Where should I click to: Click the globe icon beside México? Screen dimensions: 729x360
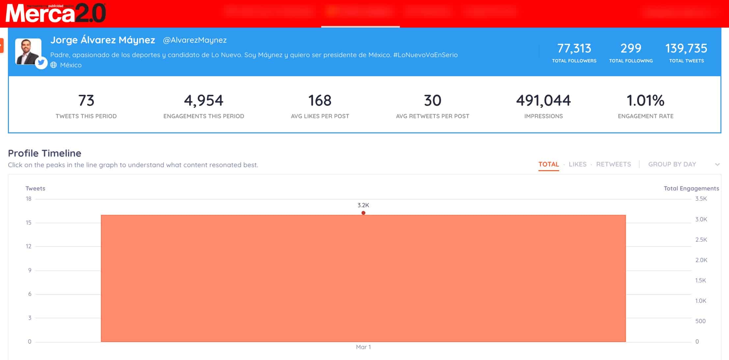coord(54,65)
